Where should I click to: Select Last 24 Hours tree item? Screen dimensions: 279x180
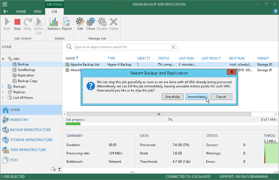(23, 97)
